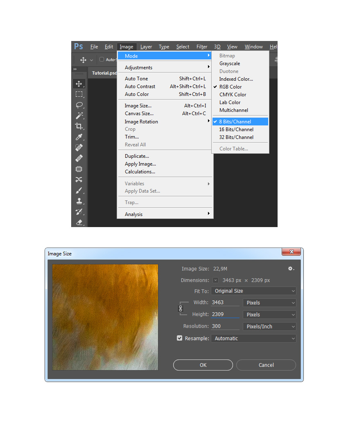Pick the Lasso tool
This screenshot has width=348, height=423.
79,105
